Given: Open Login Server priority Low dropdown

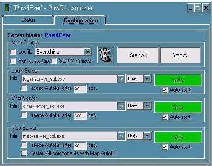Looking at the screenshot, I should (147, 78).
